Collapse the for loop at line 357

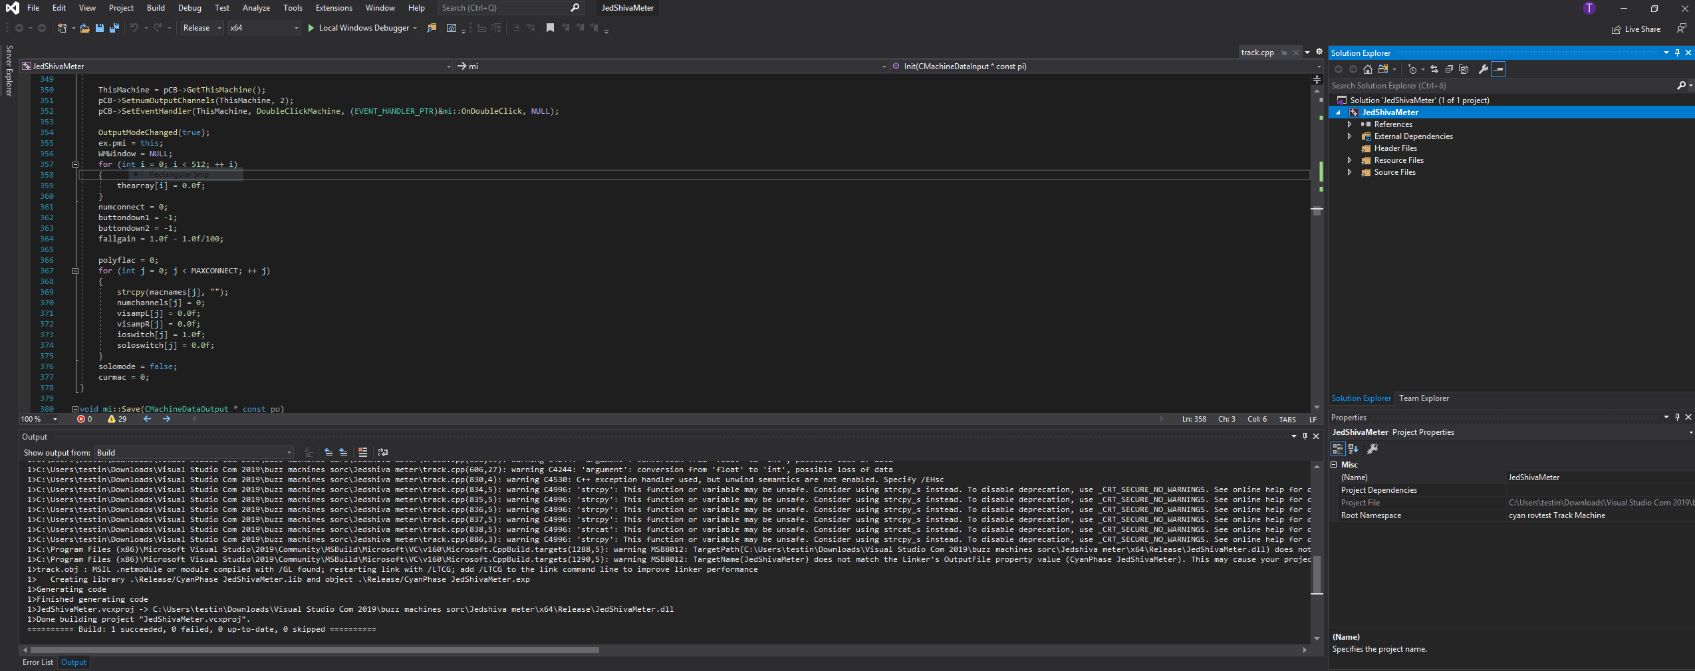(75, 164)
